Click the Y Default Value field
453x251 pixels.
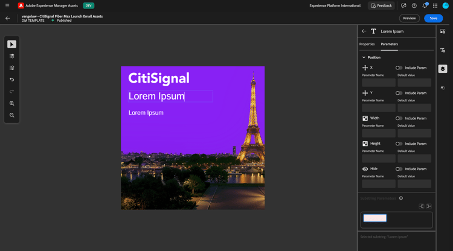pos(414,108)
